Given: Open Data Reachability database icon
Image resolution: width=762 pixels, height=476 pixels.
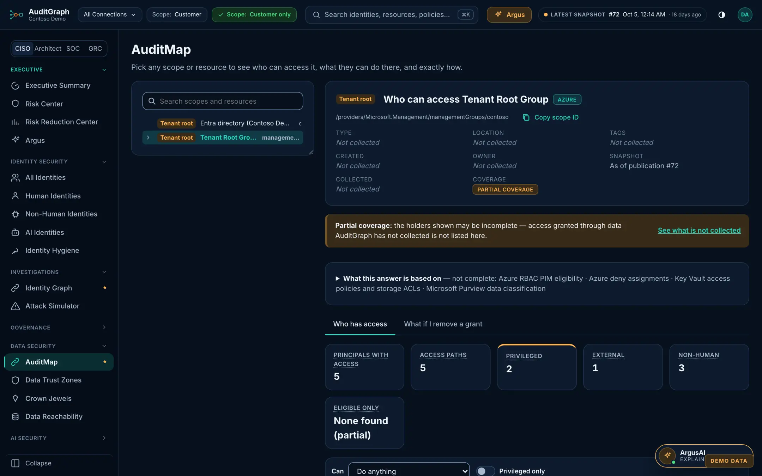Looking at the screenshot, I should 15,417.
